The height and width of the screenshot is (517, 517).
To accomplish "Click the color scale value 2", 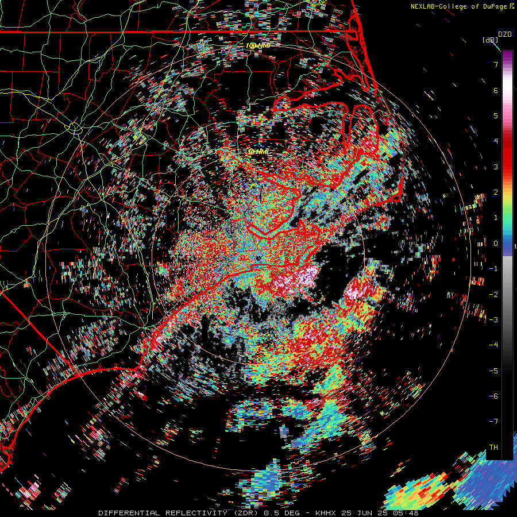I will (x=496, y=192).
